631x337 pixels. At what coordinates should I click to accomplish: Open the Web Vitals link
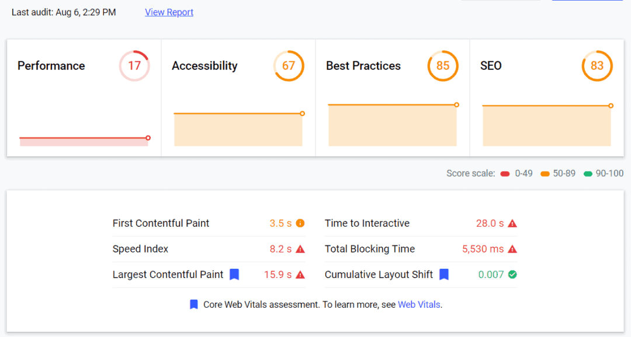pyautogui.click(x=419, y=304)
